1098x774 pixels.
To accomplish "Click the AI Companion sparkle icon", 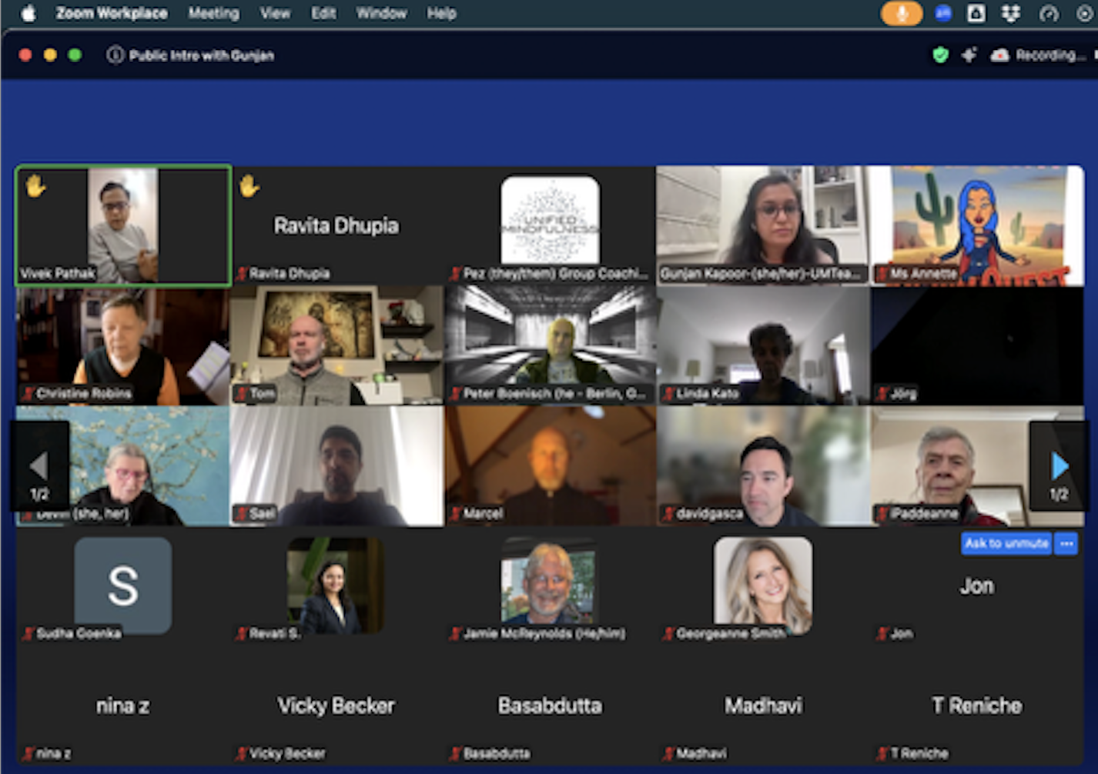I will pyautogui.click(x=969, y=55).
